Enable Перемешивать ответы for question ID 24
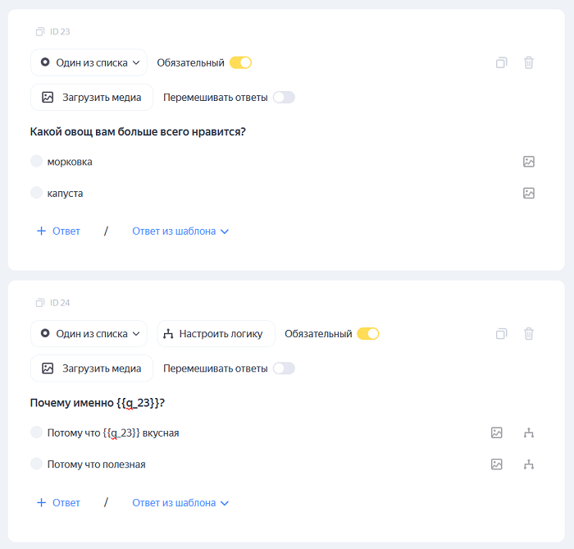The width and height of the screenshot is (574, 549). pyautogui.click(x=284, y=368)
